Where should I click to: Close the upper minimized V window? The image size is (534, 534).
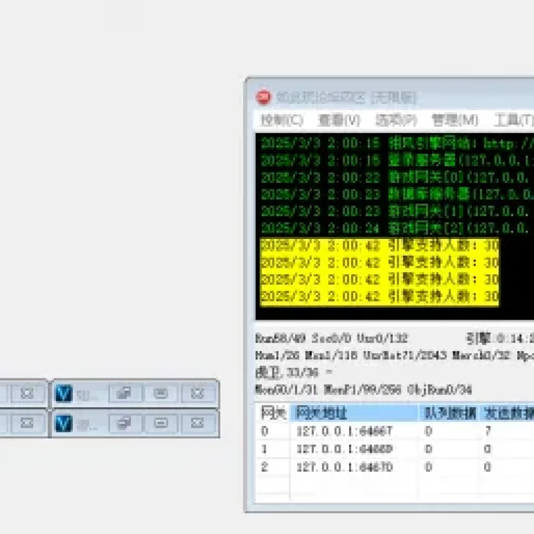pos(198,393)
